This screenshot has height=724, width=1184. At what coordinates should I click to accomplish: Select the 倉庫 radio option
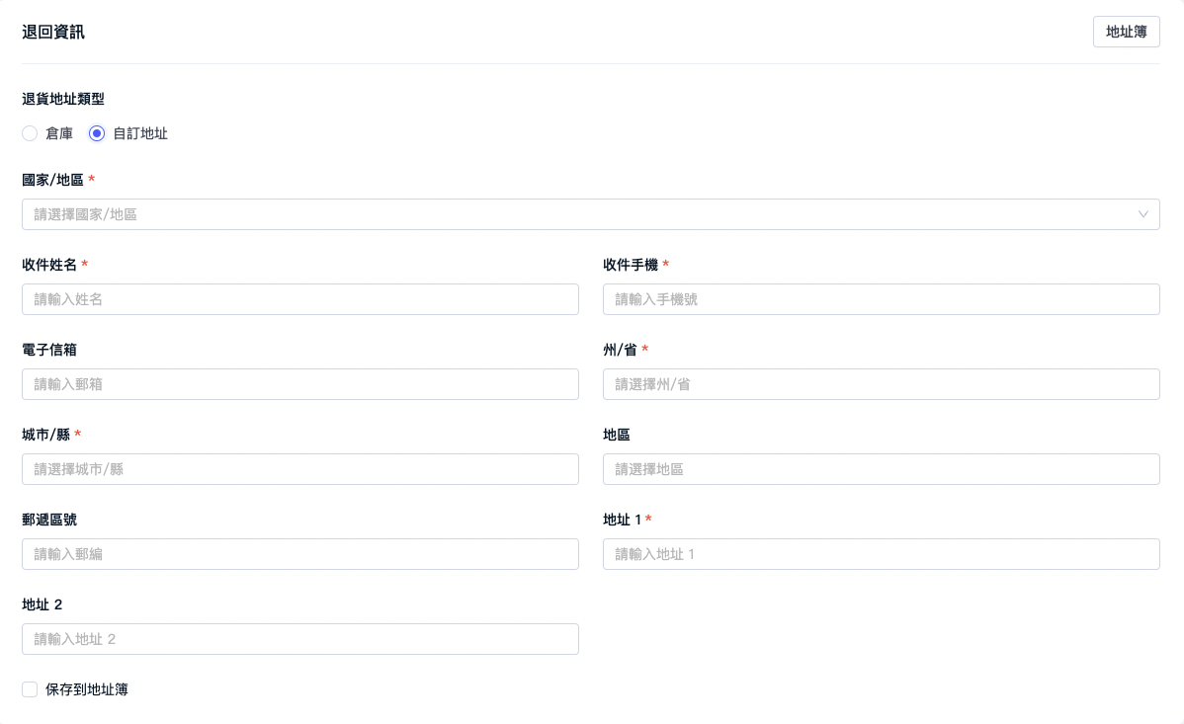click(x=30, y=133)
